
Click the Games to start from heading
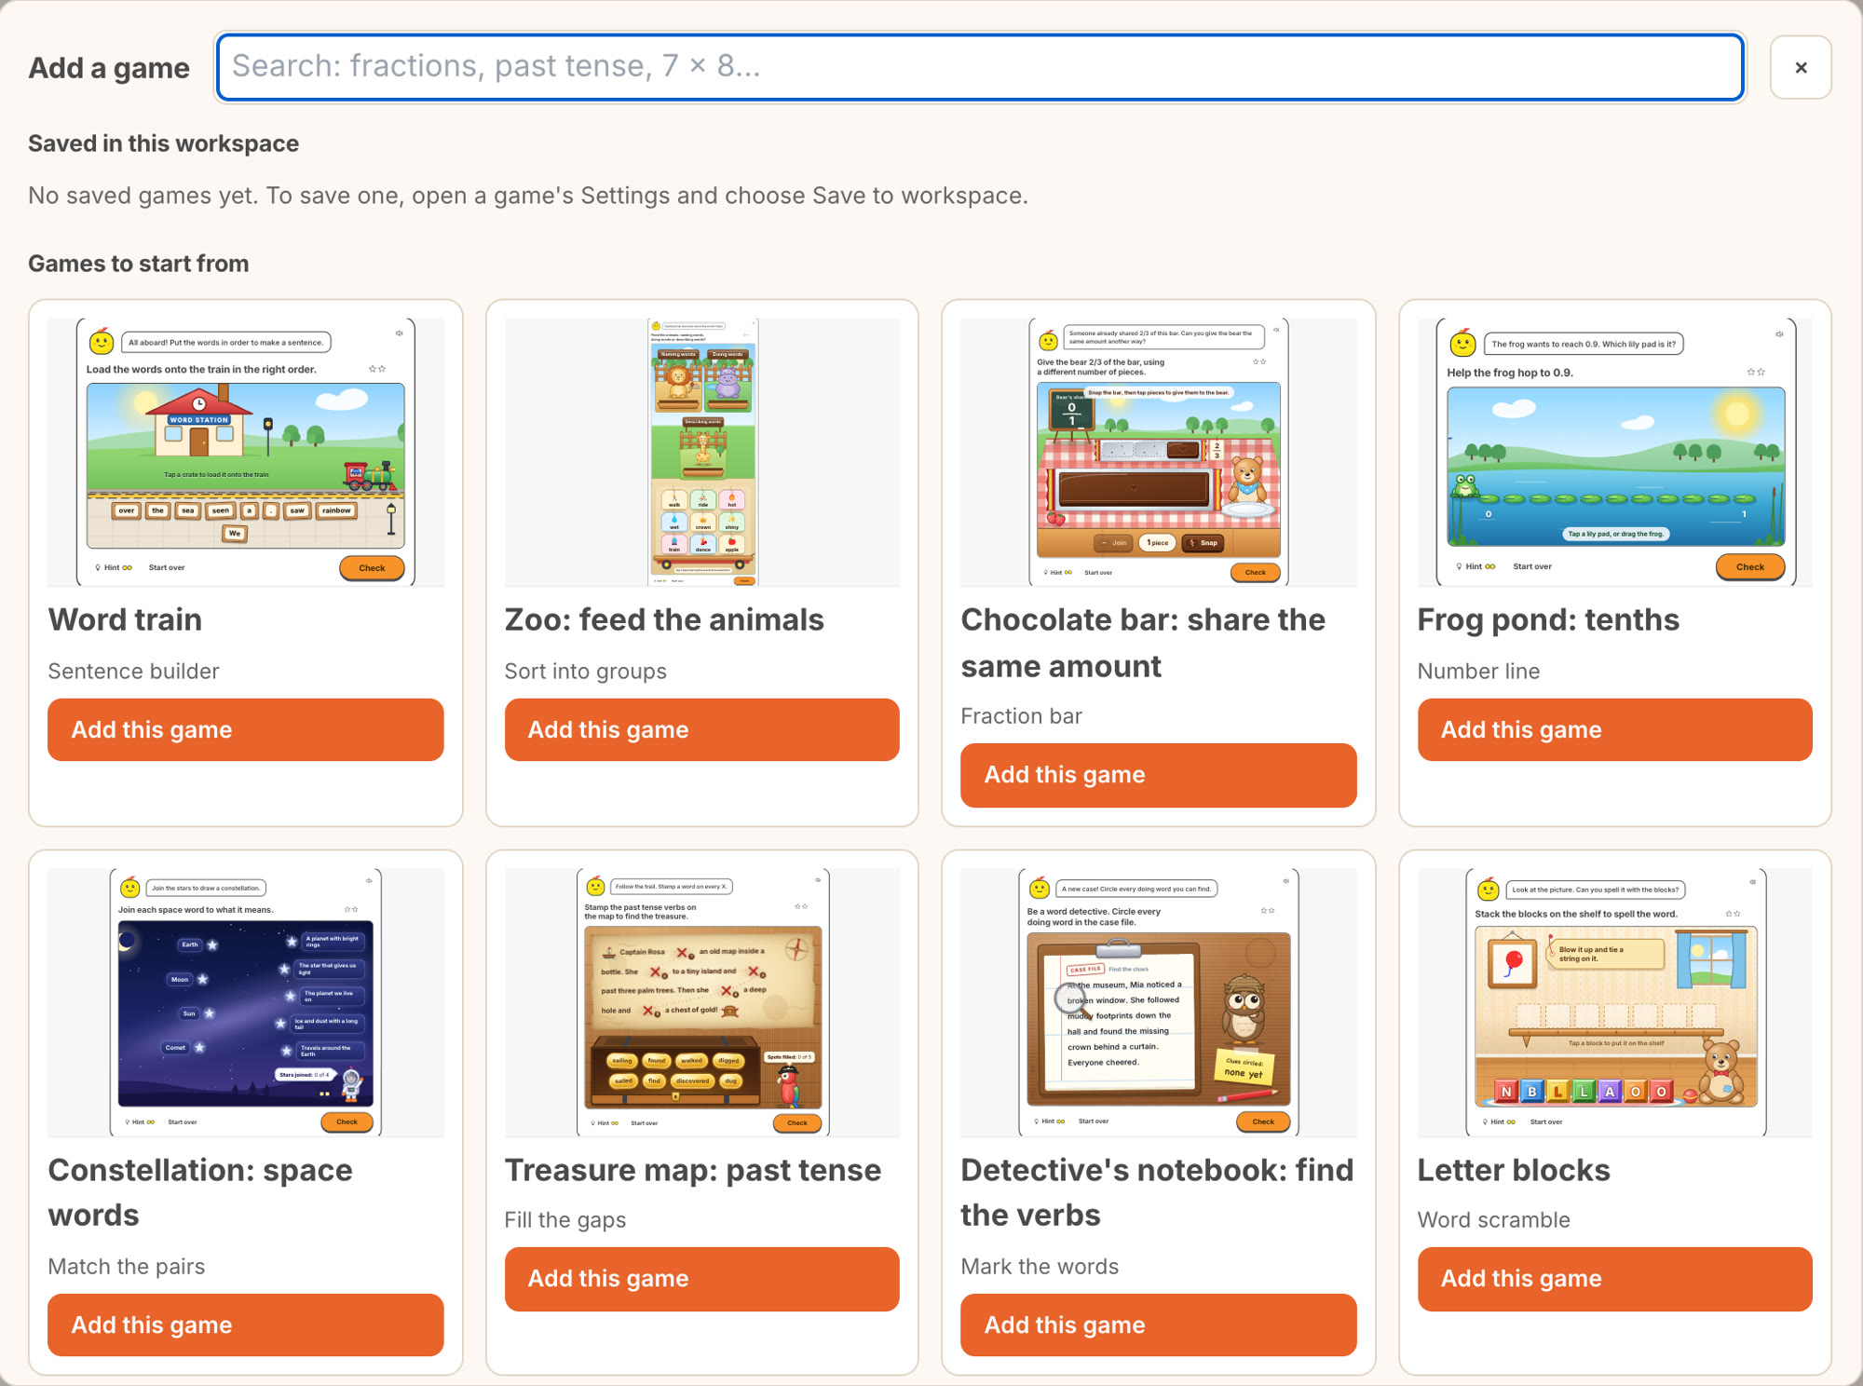[x=138, y=264]
